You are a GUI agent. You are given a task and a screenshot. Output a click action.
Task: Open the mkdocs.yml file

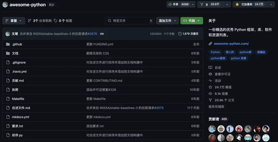(21, 117)
